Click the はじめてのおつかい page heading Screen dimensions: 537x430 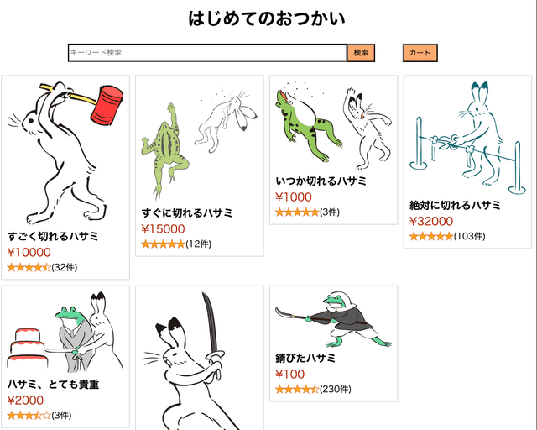(267, 18)
